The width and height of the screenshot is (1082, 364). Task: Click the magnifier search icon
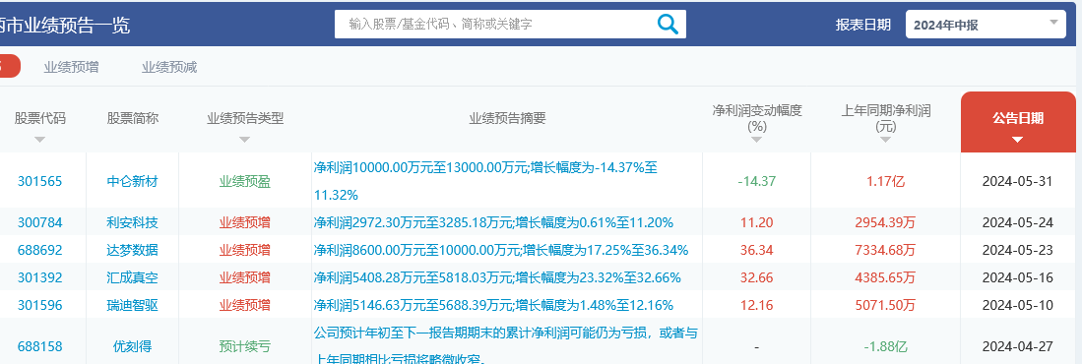click(668, 25)
